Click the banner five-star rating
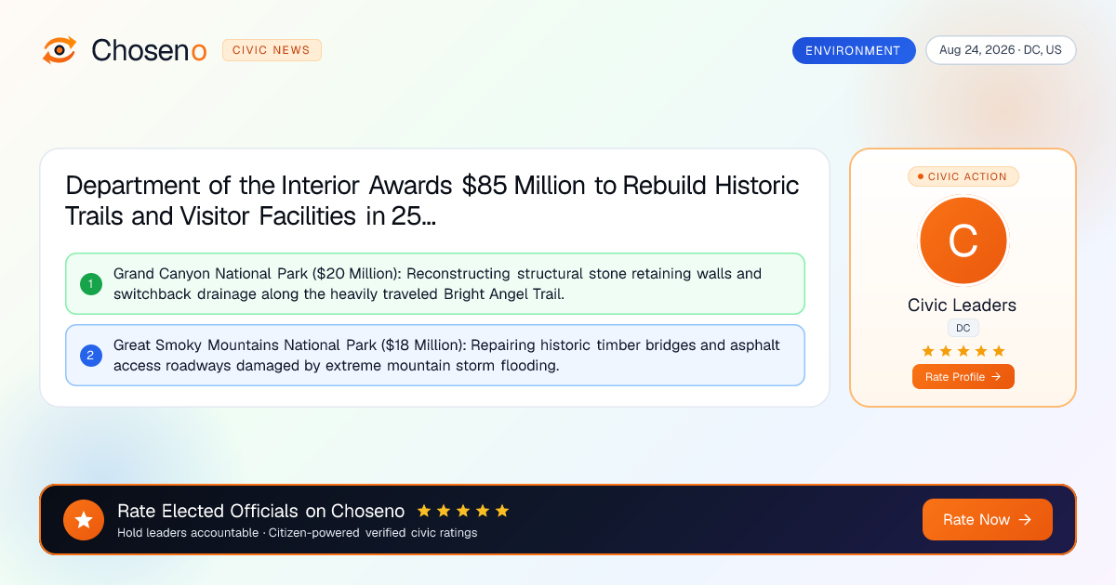 coord(463,511)
